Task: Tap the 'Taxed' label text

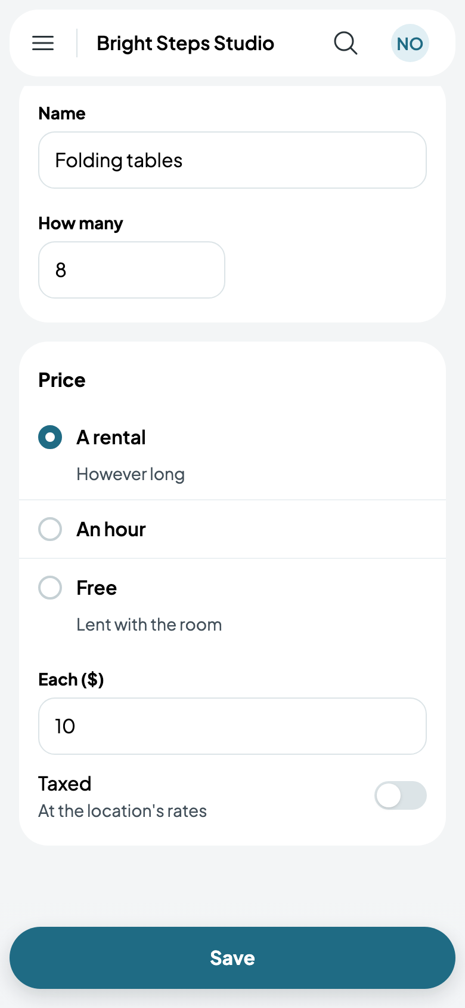Action: pyautogui.click(x=64, y=783)
